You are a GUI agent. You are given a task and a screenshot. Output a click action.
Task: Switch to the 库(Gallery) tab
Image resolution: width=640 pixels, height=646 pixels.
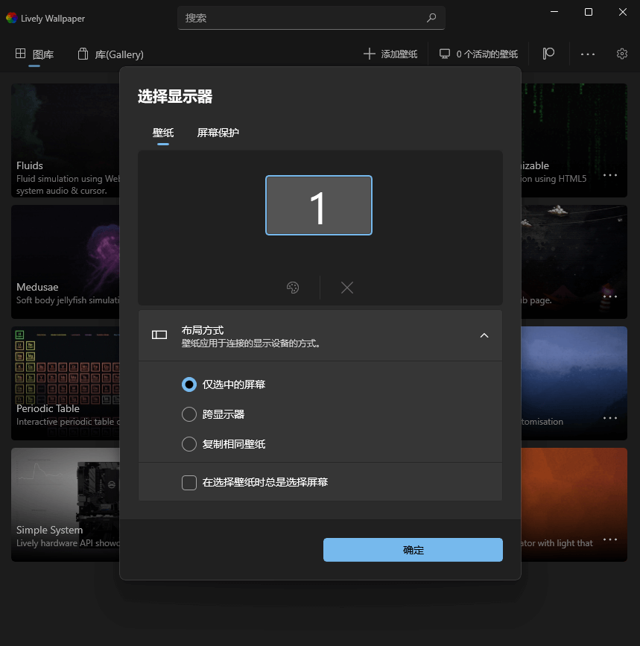[110, 54]
